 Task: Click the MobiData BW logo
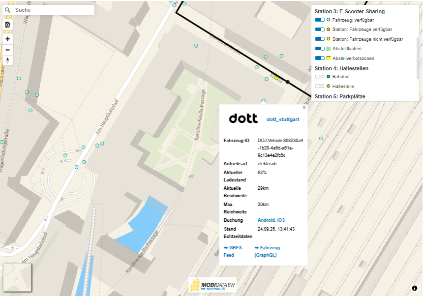(212, 285)
